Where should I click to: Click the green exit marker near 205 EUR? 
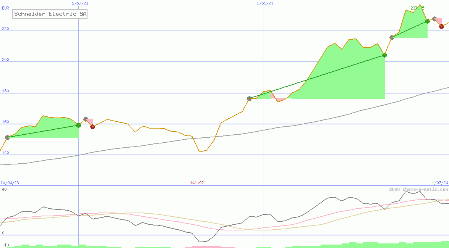384,55
